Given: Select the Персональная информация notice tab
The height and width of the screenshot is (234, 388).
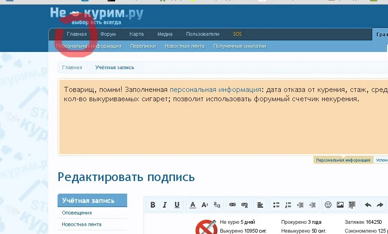Looking at the screenshot, I should pos(343,160).
